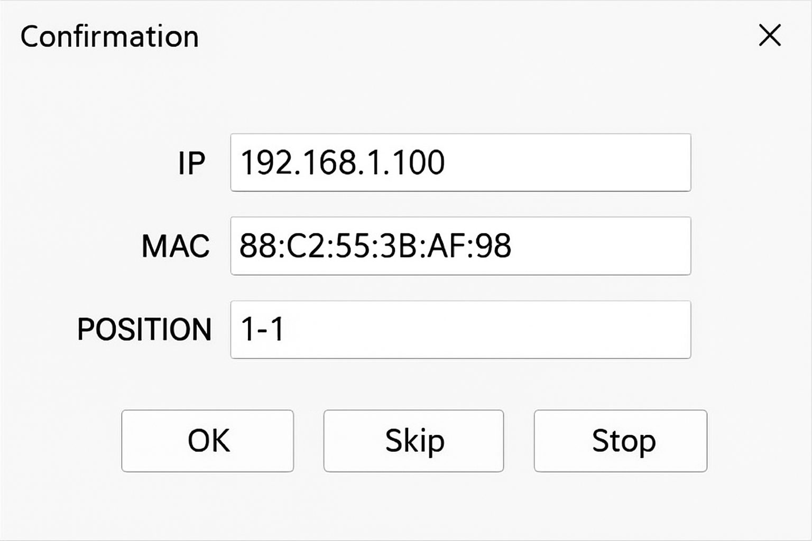Click the 88:C2:55:3B:AF:98 text
This screenshot has width=812, height=541.
coord(375,246)
